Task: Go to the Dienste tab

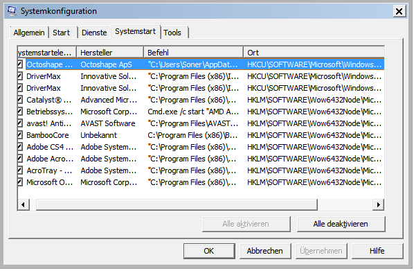Action: pos(94,33)
